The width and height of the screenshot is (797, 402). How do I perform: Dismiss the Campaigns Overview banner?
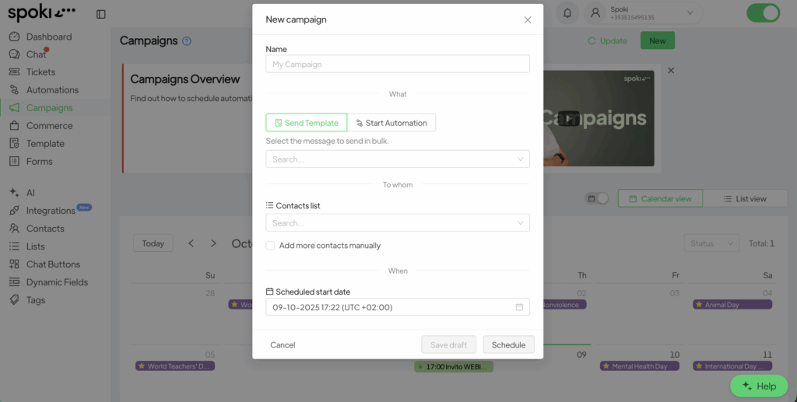click(x=671, y=71)
